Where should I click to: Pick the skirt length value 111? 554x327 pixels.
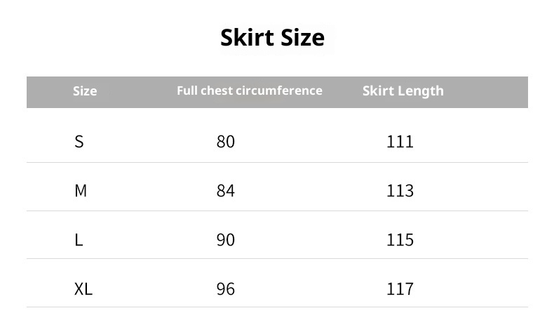(x=400, y=142)
